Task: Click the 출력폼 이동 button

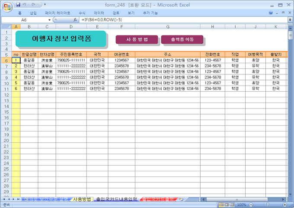Action: [182, 40]
